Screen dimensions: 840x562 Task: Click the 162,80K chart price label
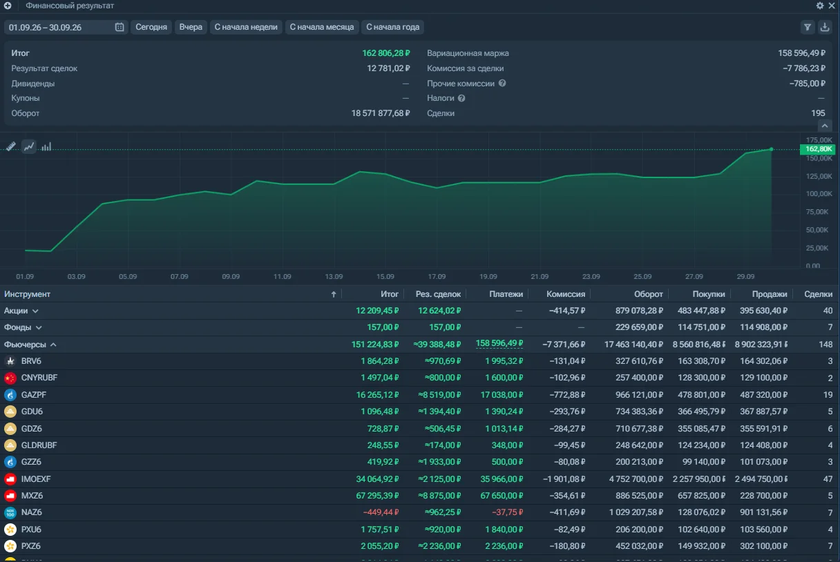coord(817,149)
